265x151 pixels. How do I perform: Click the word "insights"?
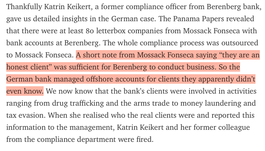(74, 19)
